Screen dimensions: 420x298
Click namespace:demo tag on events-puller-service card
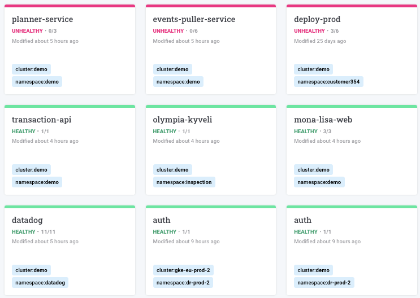tap(178, 81)
